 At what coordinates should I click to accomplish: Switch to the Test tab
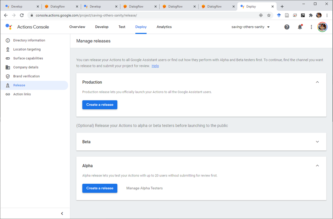coord(122,27)
